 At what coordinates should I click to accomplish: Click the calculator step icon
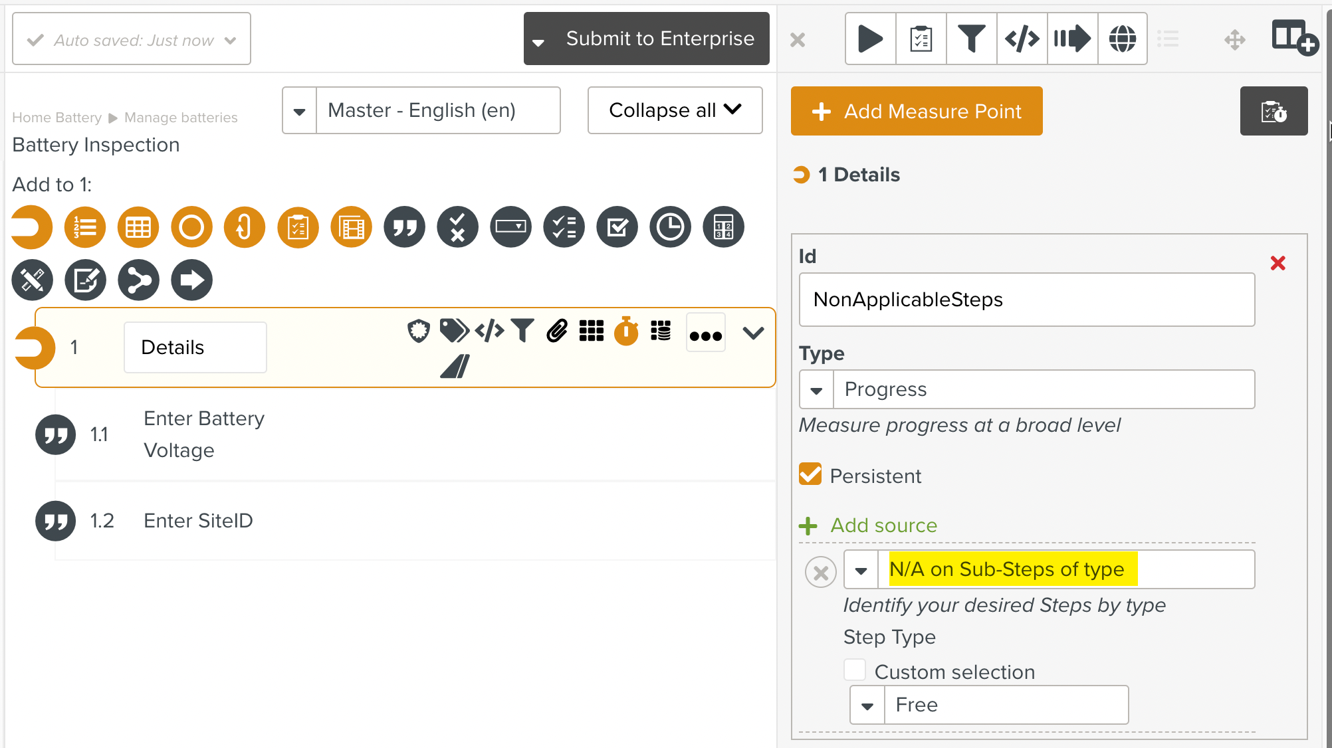[723, 227]
